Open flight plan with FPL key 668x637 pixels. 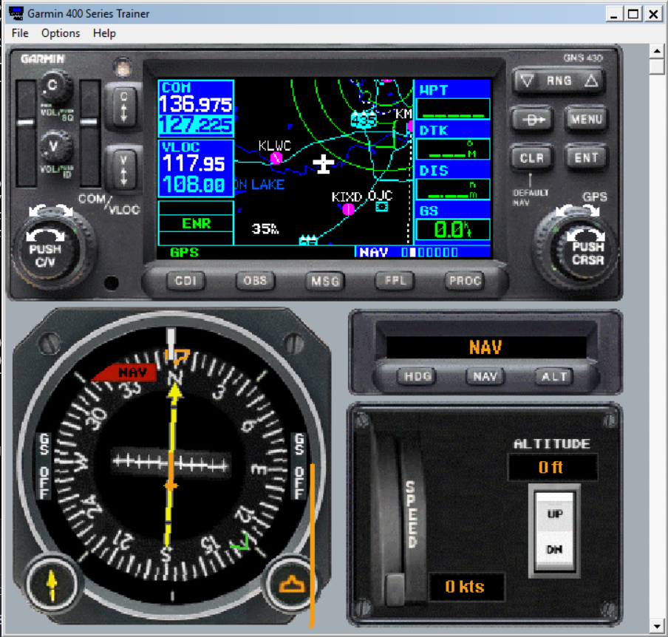pyautogui.click(x=395, y=280)
